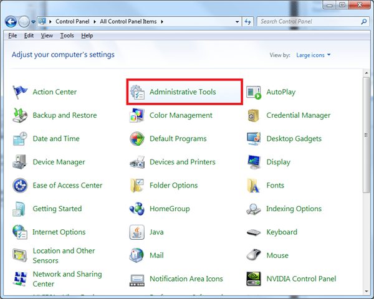Open the Java coffee cup icon
The width and height of the screenshot is (374, 299).
pyautogui.click(x=137, y=232)
